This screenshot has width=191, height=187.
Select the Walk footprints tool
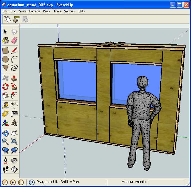[5, 169]
